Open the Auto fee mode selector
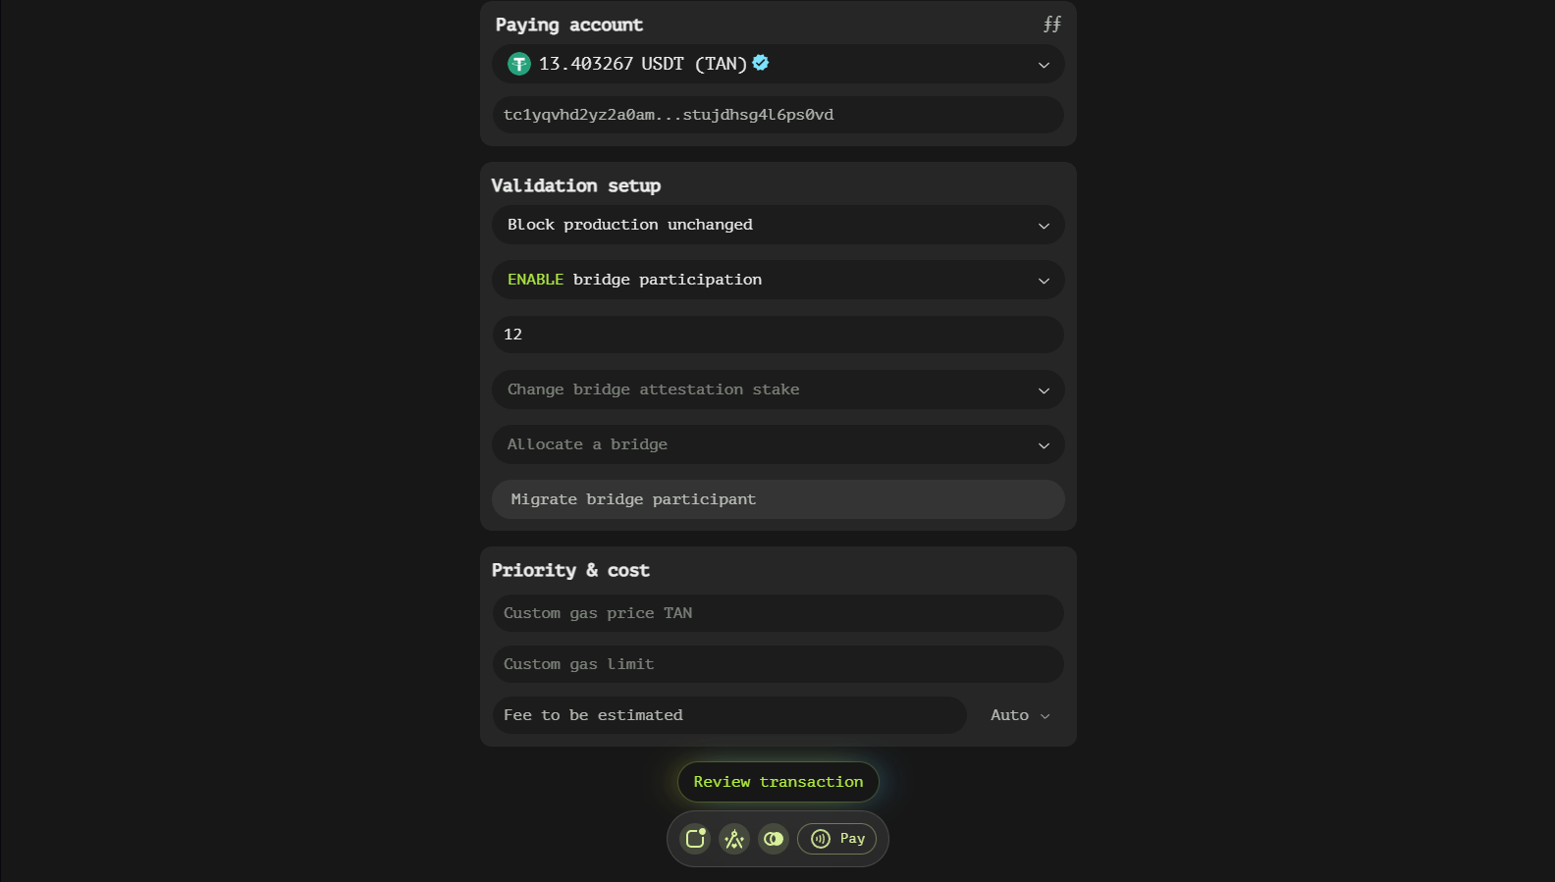Image resolution: width=1555 pixels, height=882 pixels. tap(1019, 715)
